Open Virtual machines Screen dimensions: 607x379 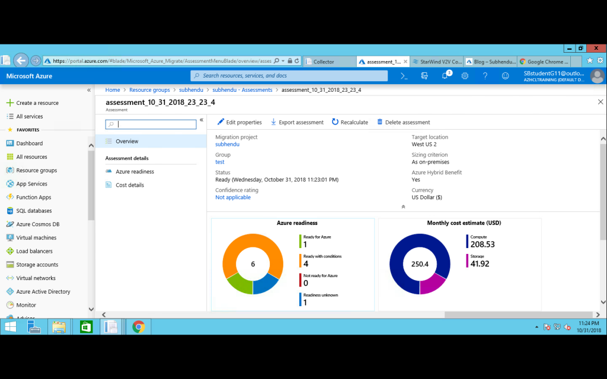tap(32, 238)
